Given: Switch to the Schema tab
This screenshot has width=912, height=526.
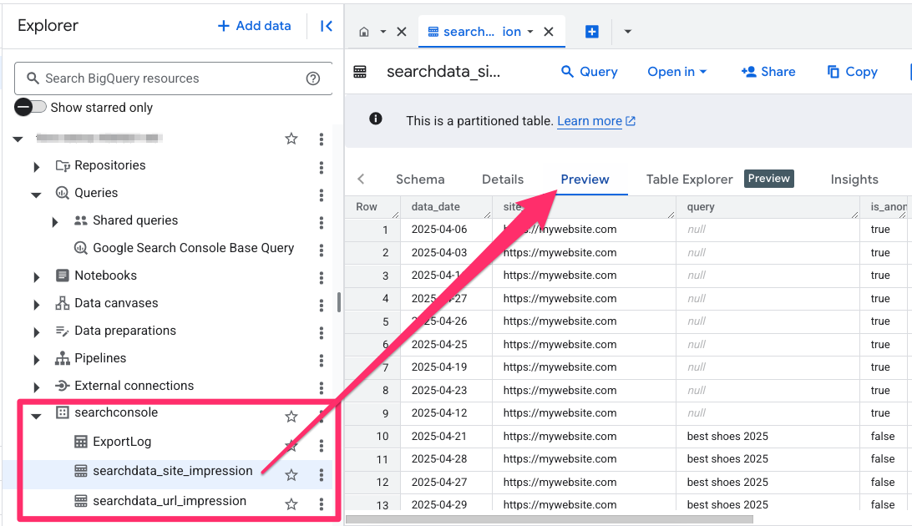Looking at the screenshot, I should [x=420, y=180].
